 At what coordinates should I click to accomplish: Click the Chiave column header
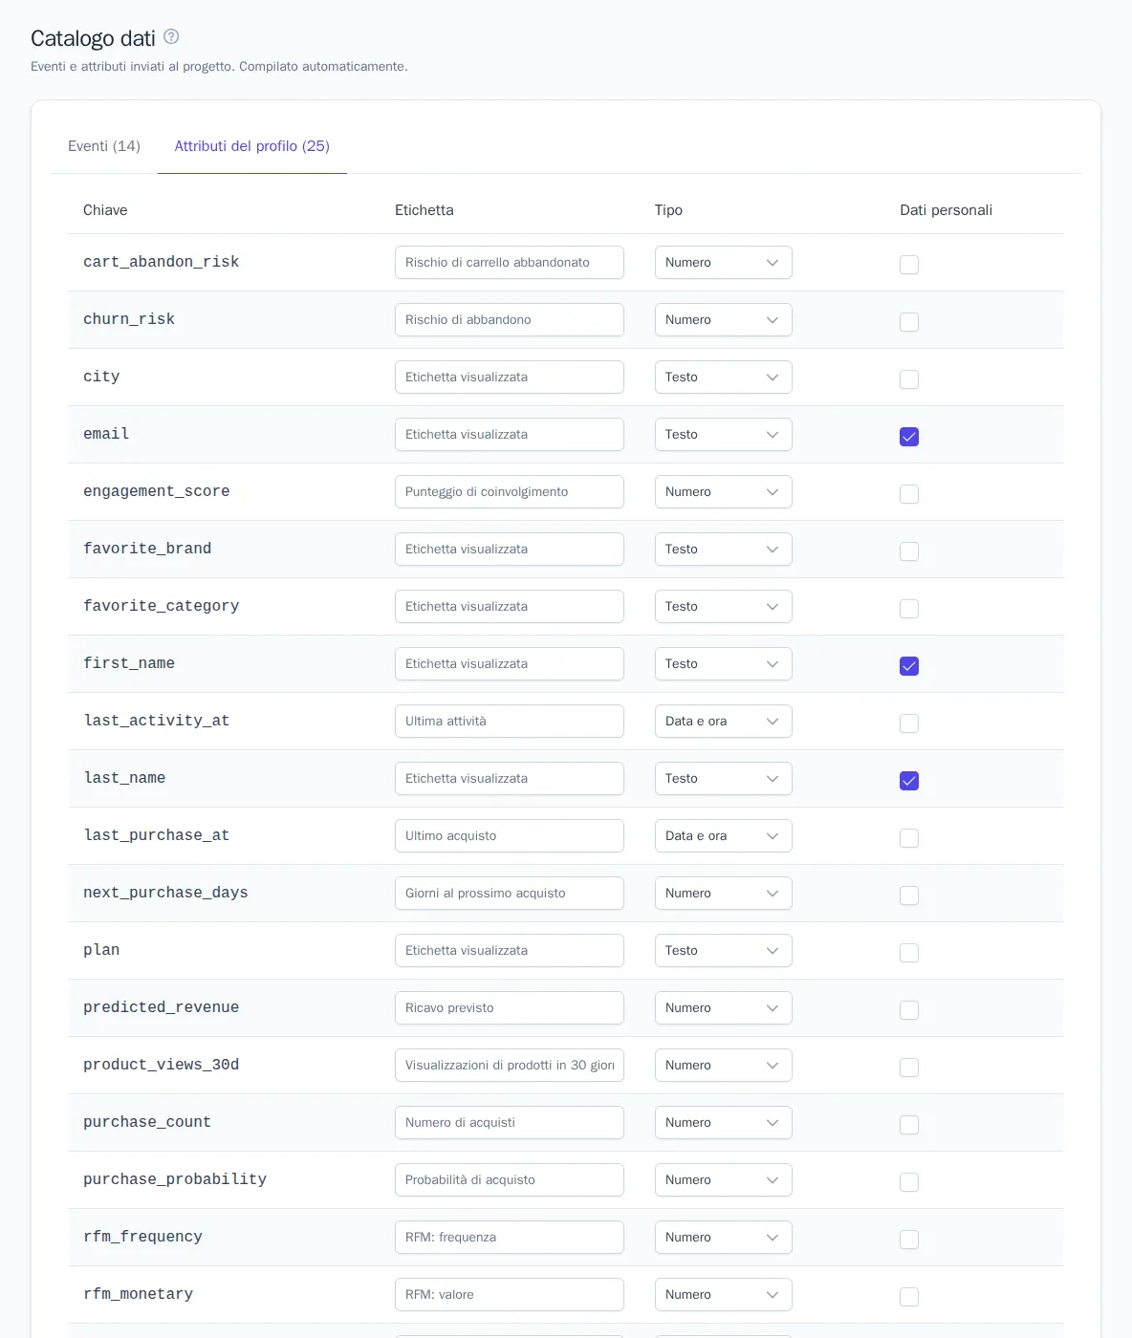click(105, 210)
